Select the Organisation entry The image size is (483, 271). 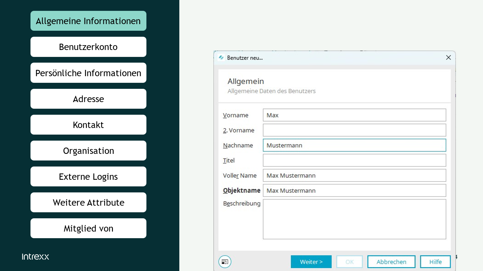coord(88,151)
